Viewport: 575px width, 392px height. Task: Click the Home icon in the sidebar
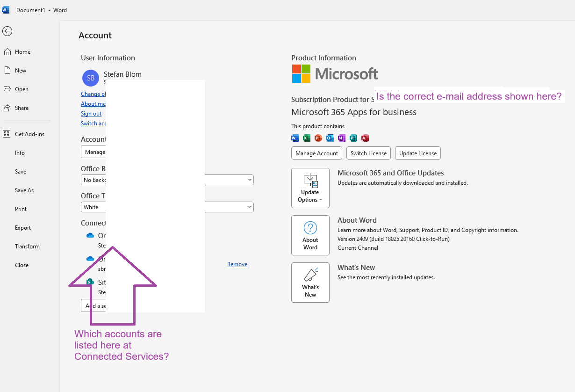pos(7,52)
